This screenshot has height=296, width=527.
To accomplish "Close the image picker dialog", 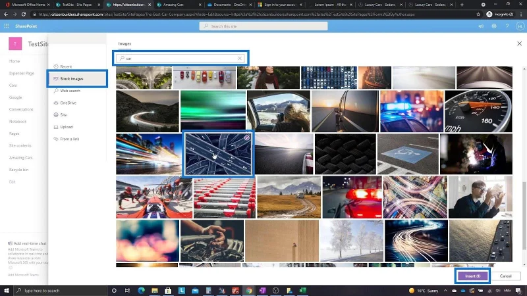I will pos(519,43).
